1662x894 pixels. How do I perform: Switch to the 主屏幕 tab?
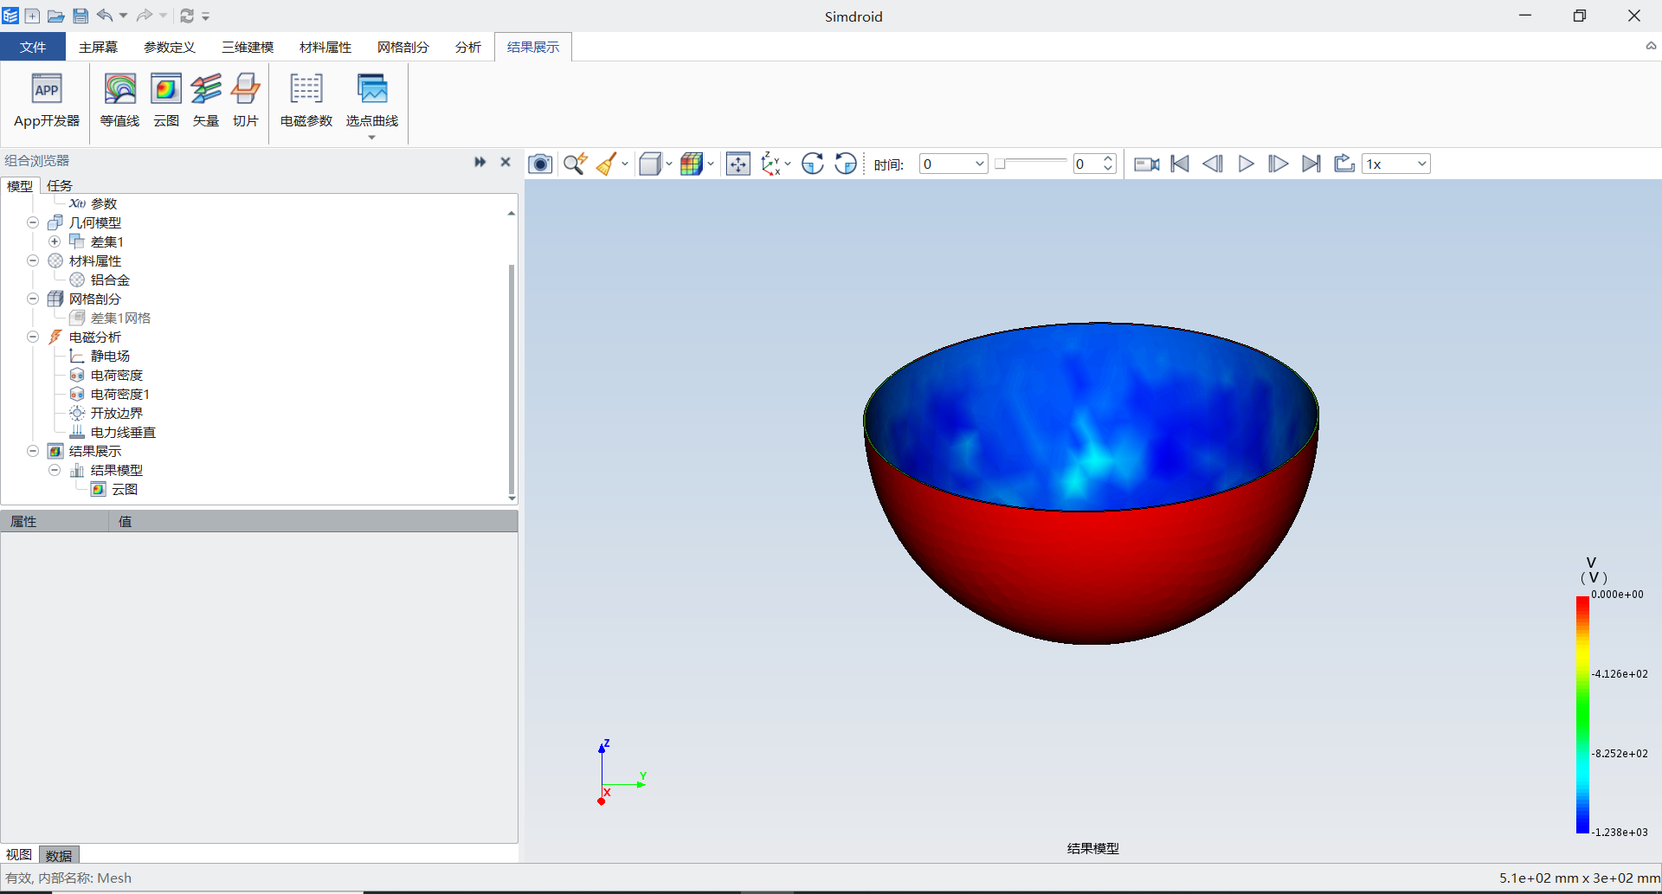click(98, 47)
